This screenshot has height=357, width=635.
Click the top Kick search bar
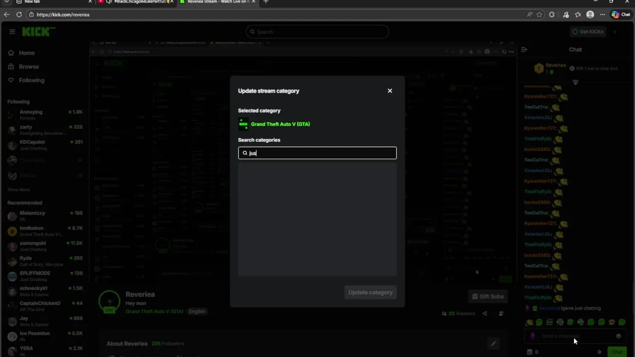[317, 32]
